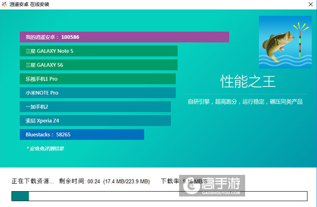Click the 三星 GALAXY Note 5 bar

click(98, 51)
